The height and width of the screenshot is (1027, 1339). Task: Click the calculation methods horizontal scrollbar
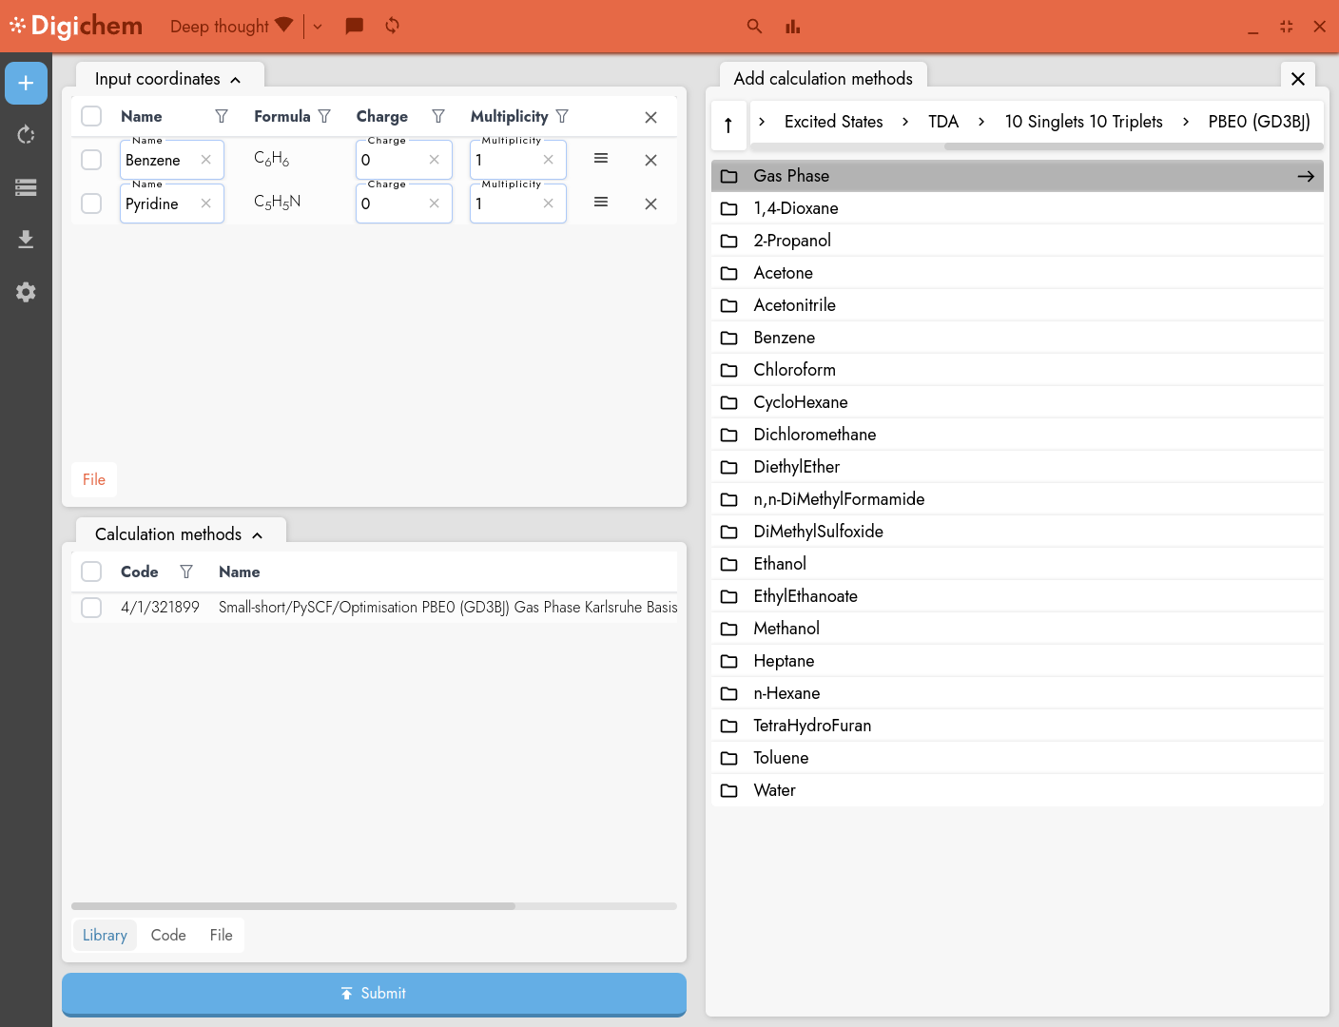tap(293, 906)
